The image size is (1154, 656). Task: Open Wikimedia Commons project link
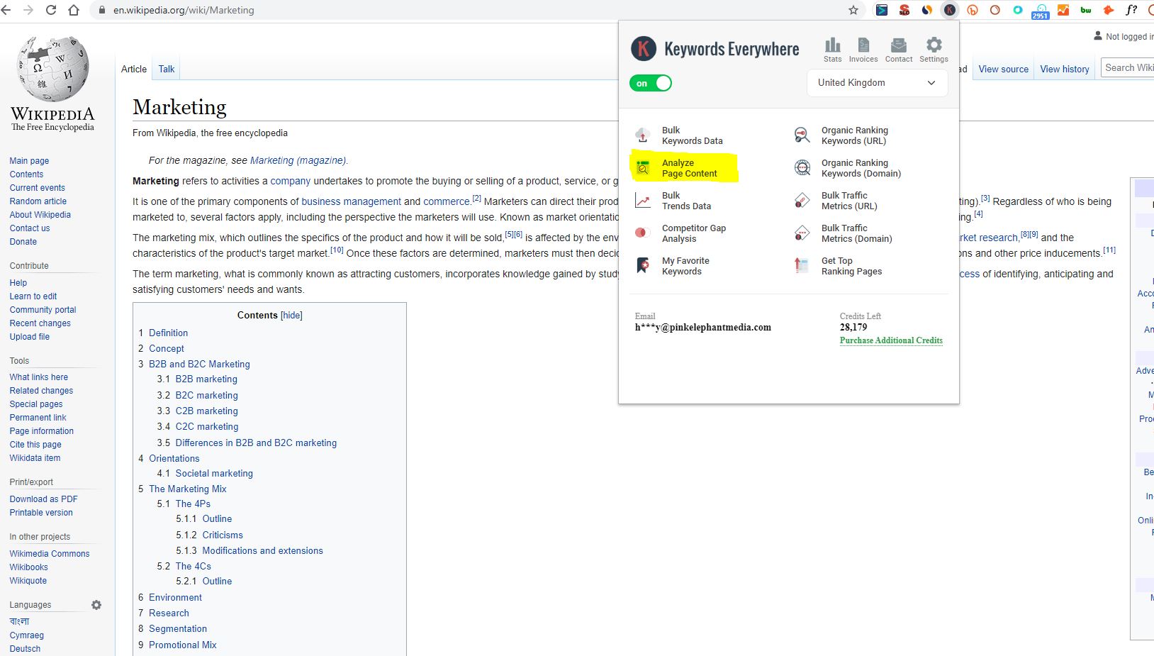click(49, 554)
